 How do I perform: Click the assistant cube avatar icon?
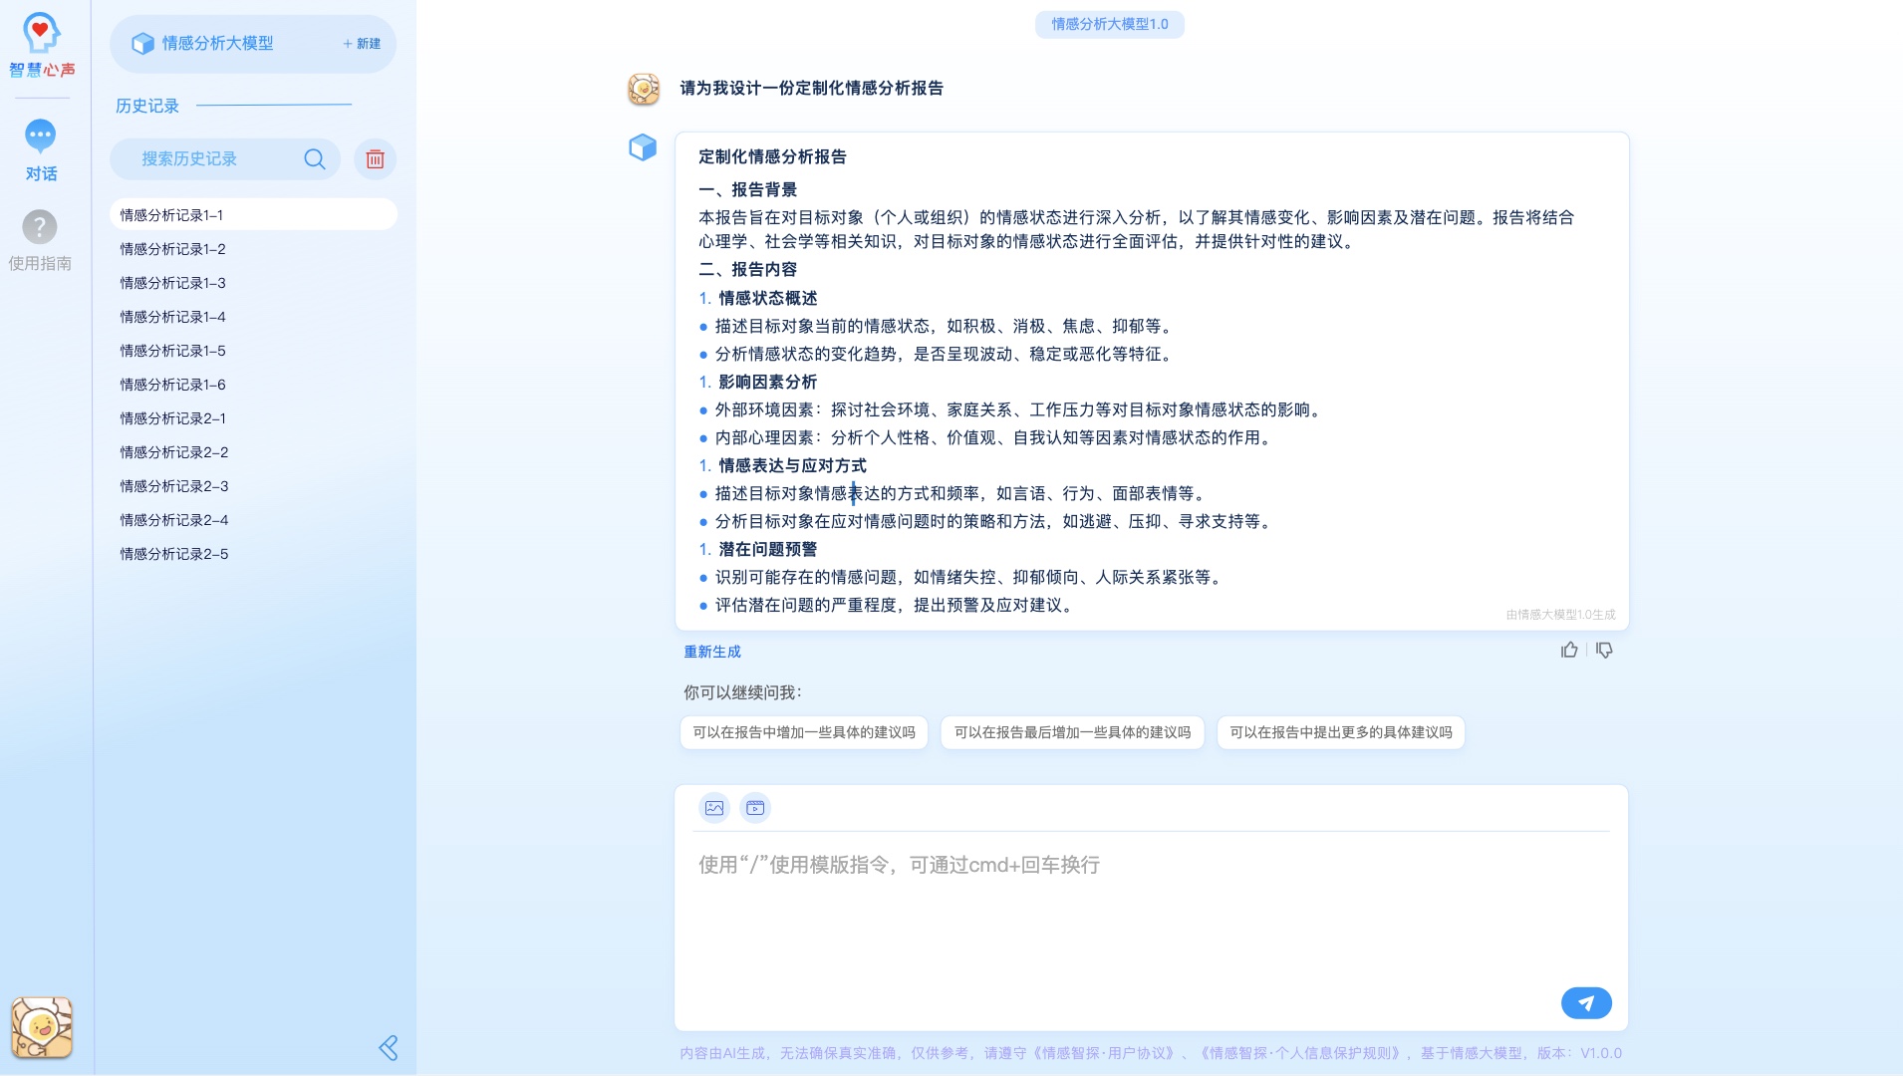click(643, 147)
